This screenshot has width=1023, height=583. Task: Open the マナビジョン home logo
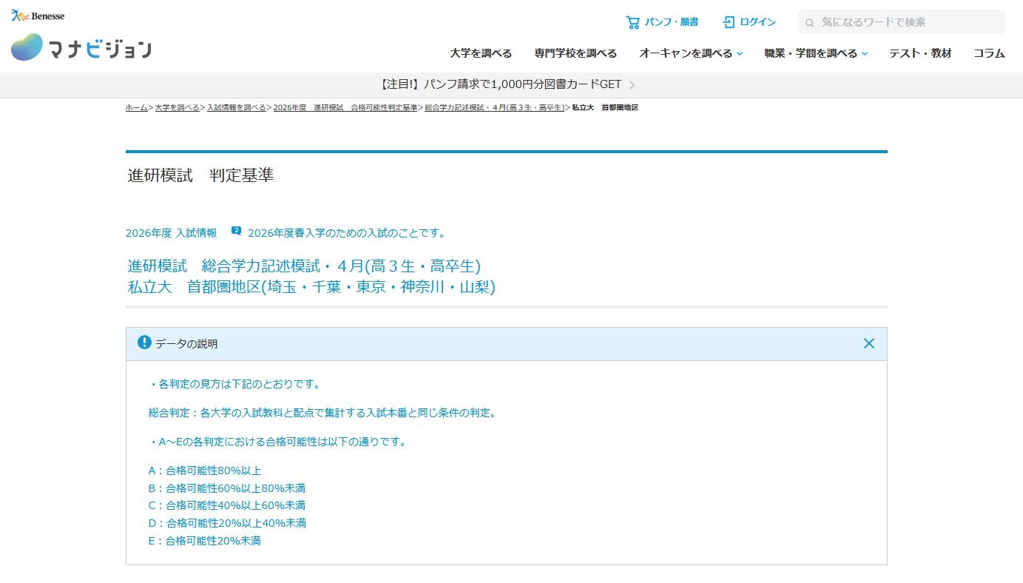(80, 48)
